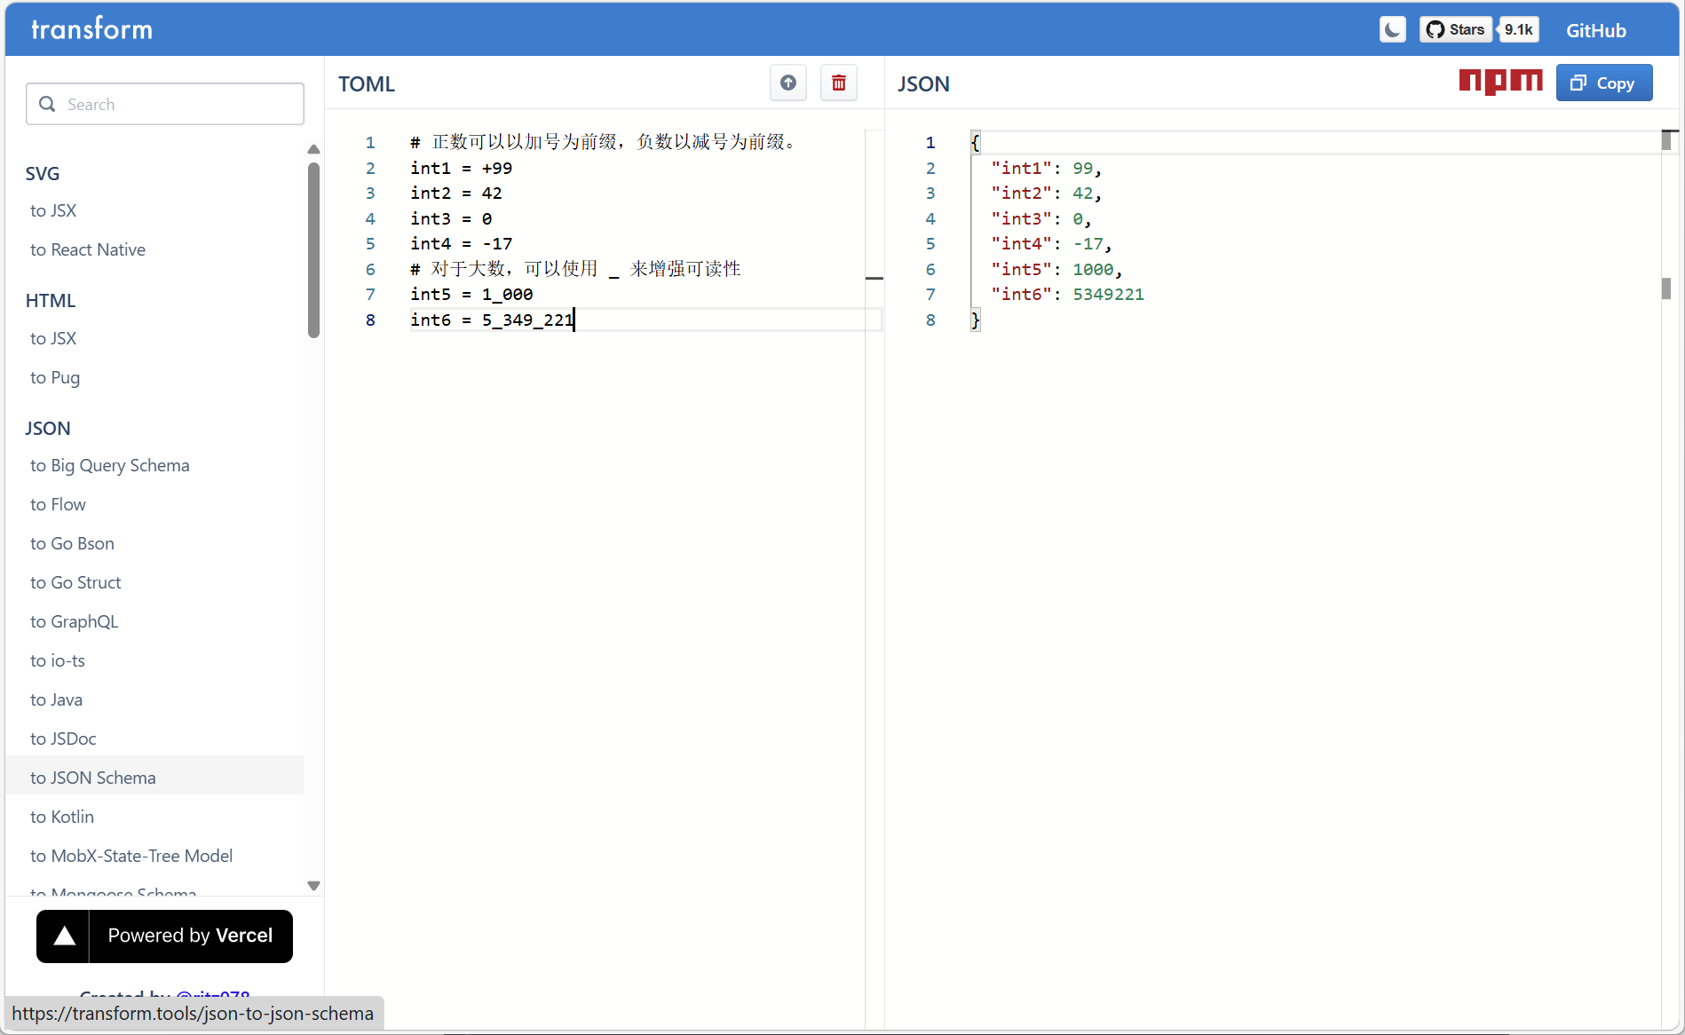1685x1035 pixels.
Task: Open the GitHub link in header
Action: [1595, 30]
